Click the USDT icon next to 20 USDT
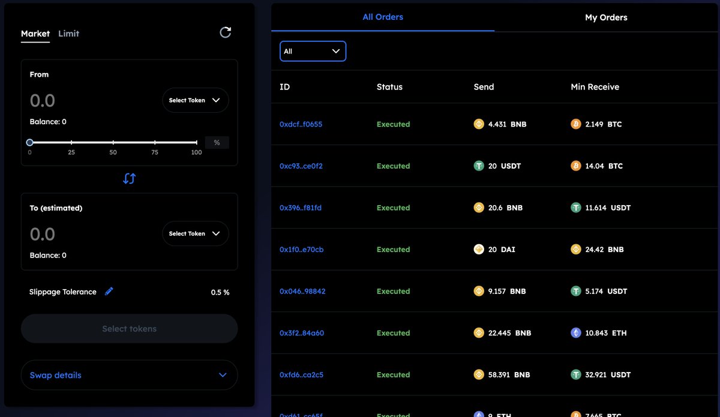This screenshot has width=720, height=417. pos(479,166)
